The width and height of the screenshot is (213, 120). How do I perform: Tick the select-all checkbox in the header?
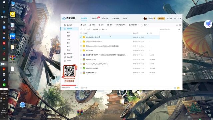[81, 33]
